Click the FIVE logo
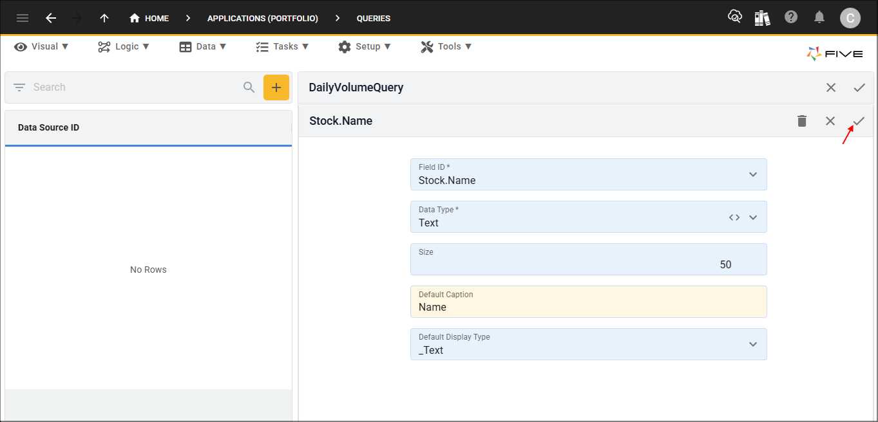This screenshot has width=878, height=422. (x=835, y=54)
